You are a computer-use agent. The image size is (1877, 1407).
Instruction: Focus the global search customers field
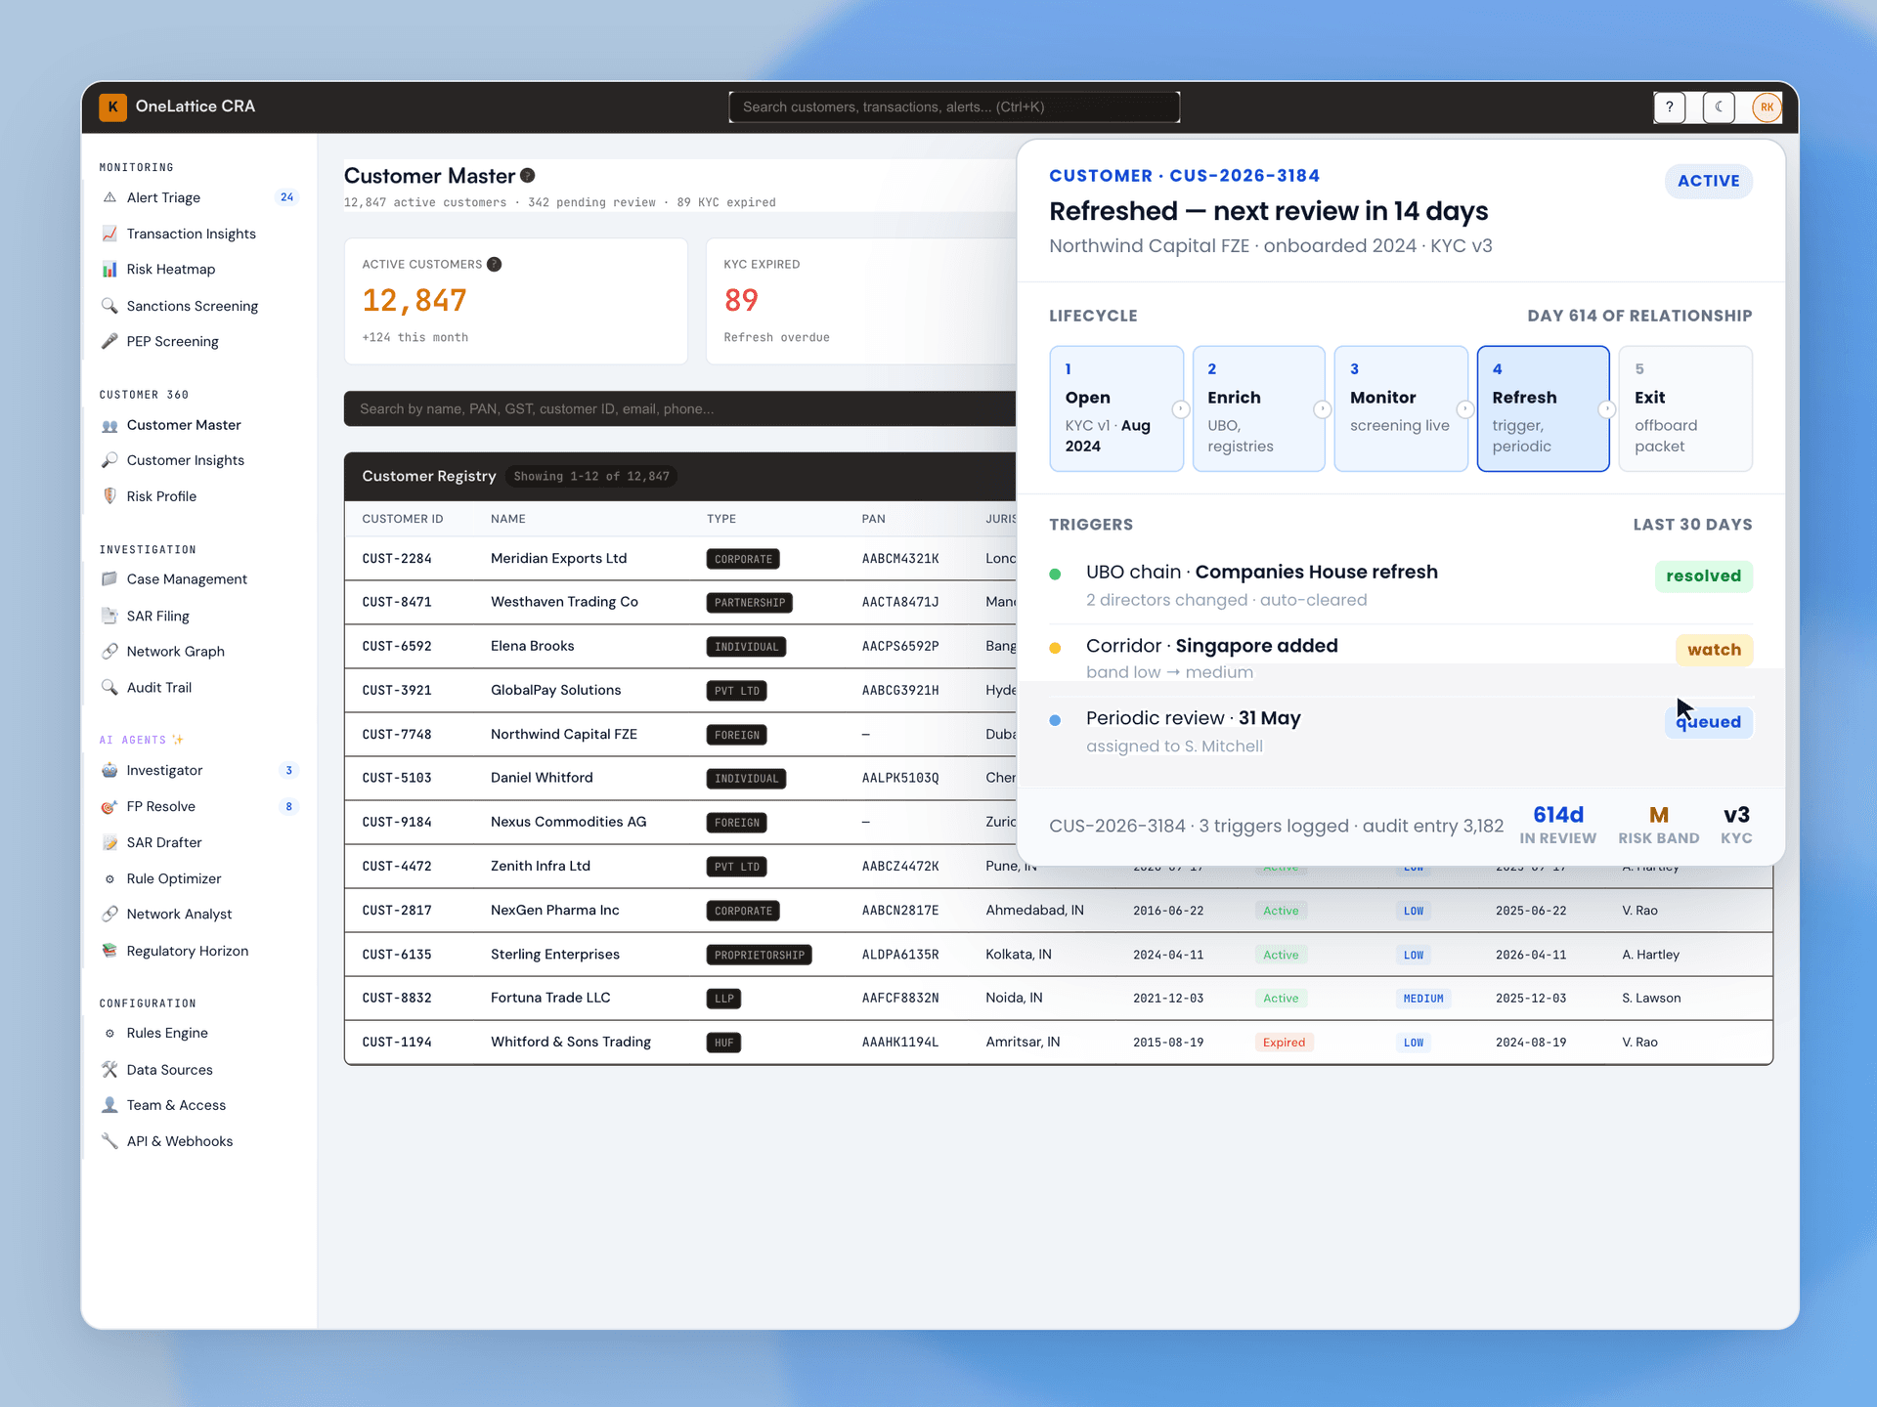pos(954,107)
